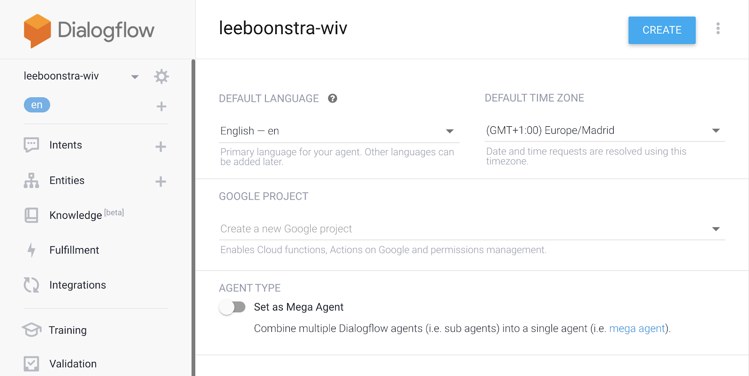Screen dimensions: 749x376
Task: Toggle Set as Mega Agent switch
Action: 232,307
